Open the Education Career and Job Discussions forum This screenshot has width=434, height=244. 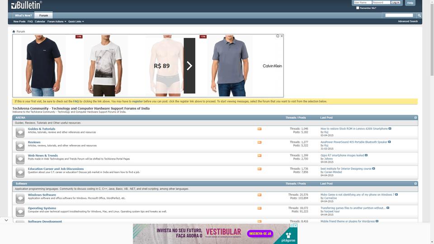click(x=56, y=169)
